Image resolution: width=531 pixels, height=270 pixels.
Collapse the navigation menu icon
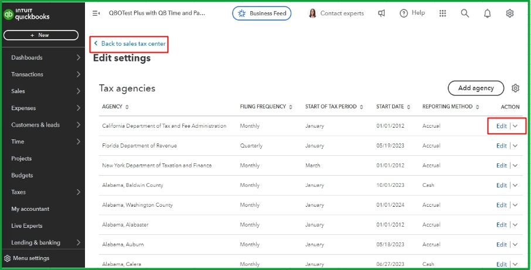coord(96,13)
